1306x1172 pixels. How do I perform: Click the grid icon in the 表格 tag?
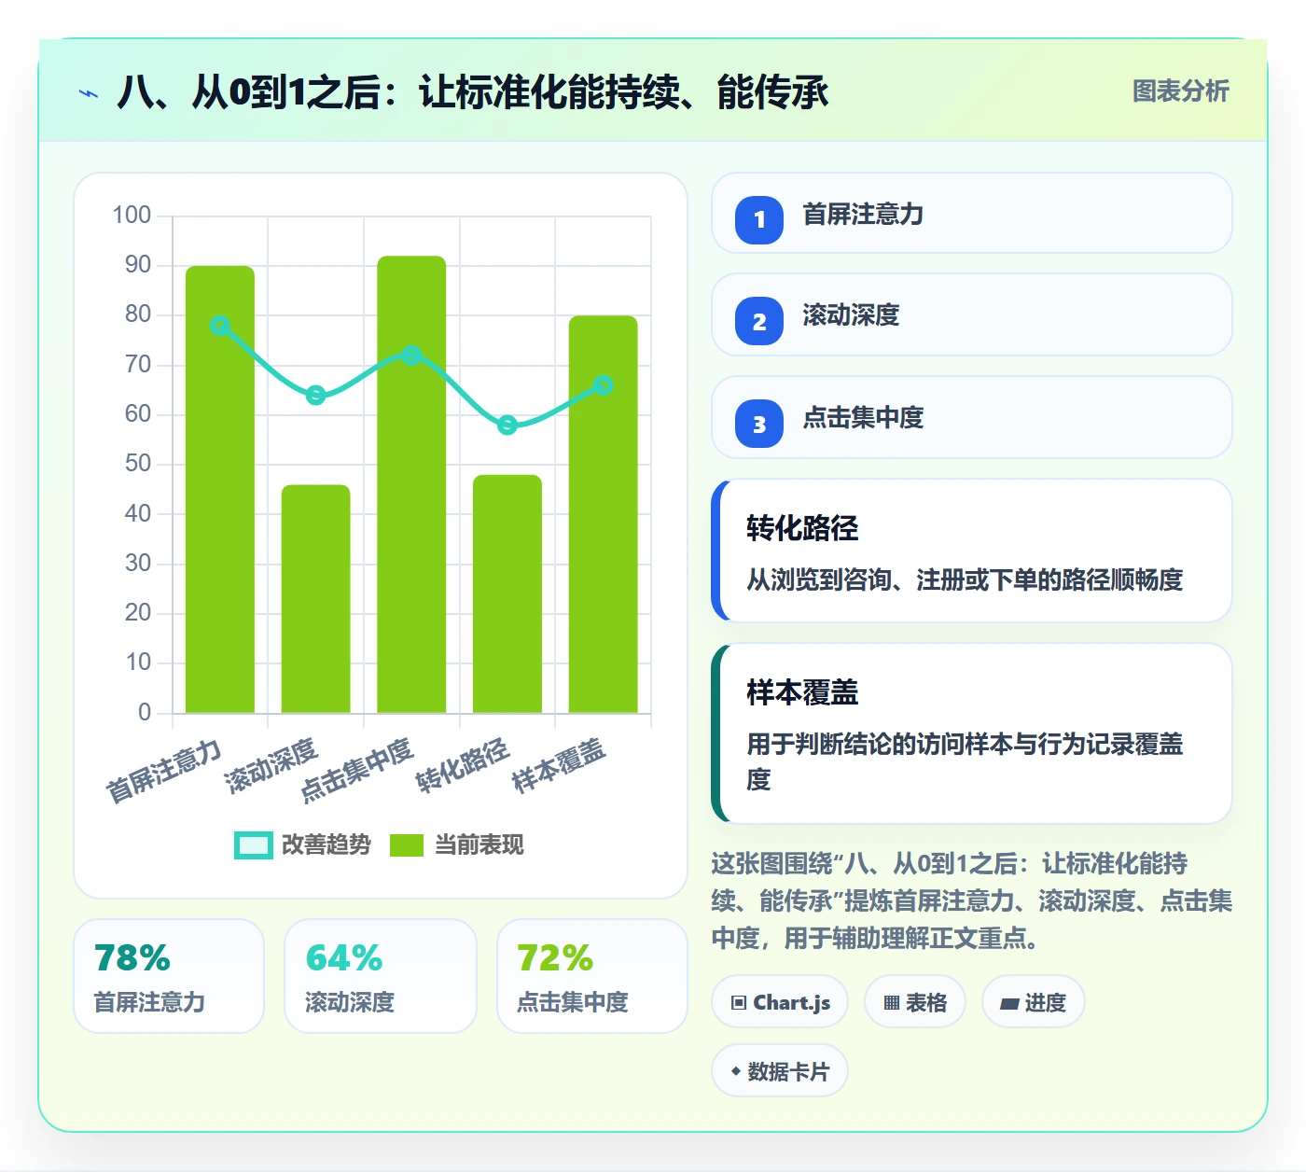pos(892,1003)
